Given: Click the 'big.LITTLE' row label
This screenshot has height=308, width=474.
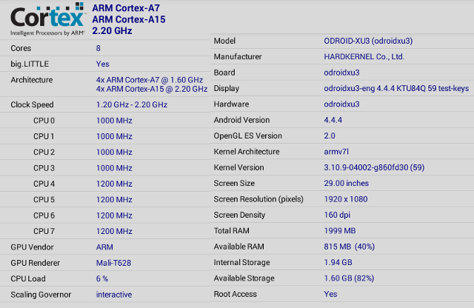Looking at the screenshot, I should point(30,64).
